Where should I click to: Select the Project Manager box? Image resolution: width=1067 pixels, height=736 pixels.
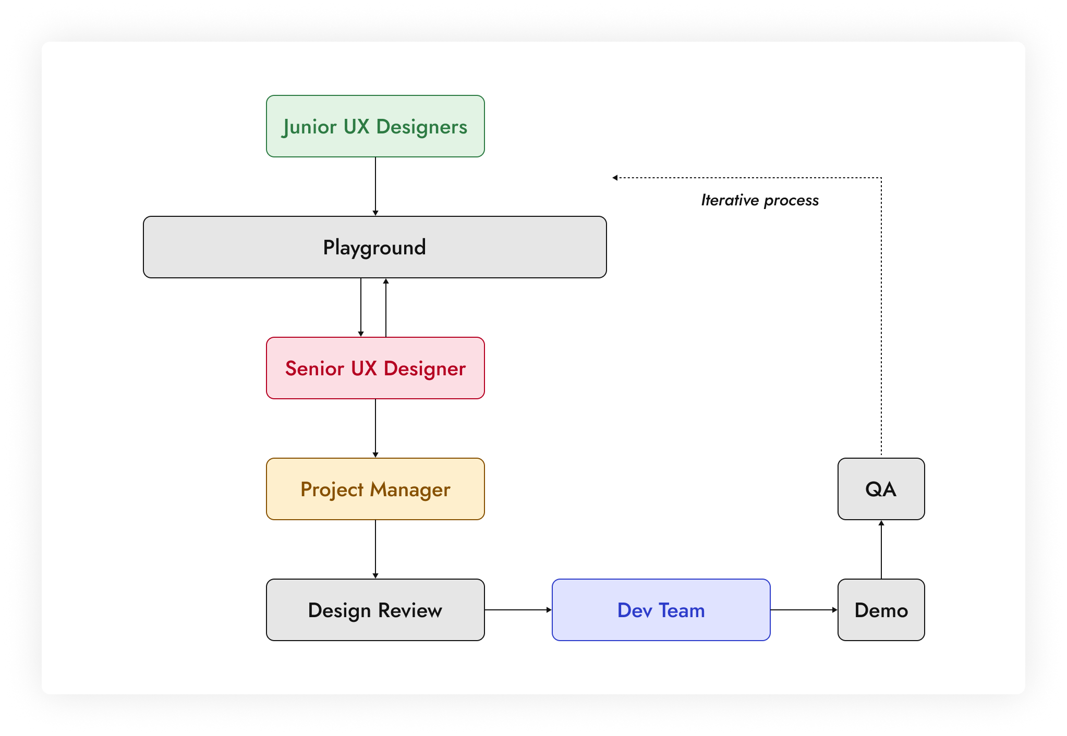coord(375,489)
